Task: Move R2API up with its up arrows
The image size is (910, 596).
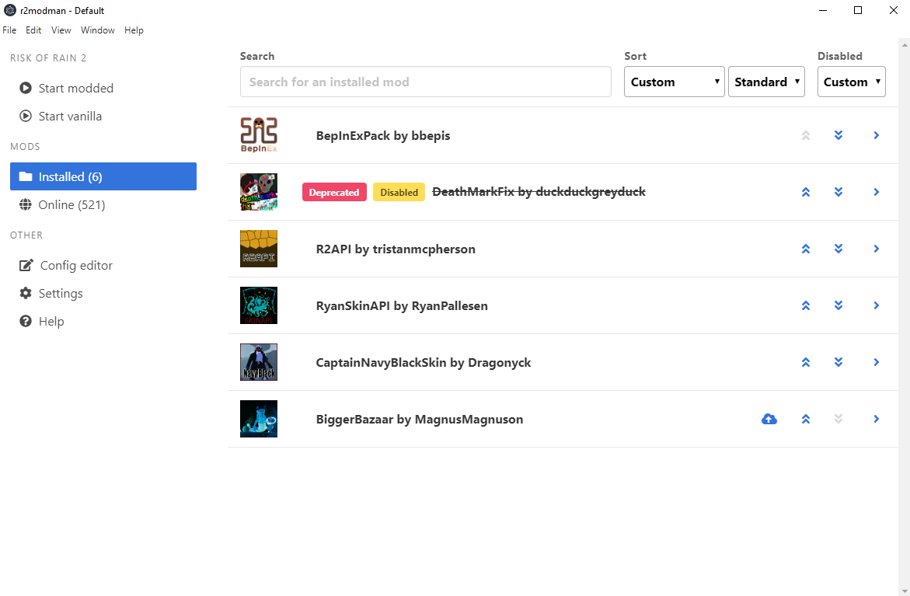Action: pos(806,249)
